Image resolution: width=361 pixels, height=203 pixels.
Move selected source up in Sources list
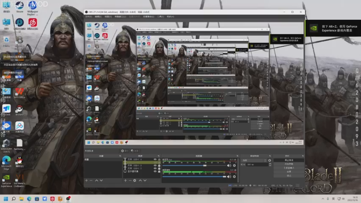coord(140,180)
